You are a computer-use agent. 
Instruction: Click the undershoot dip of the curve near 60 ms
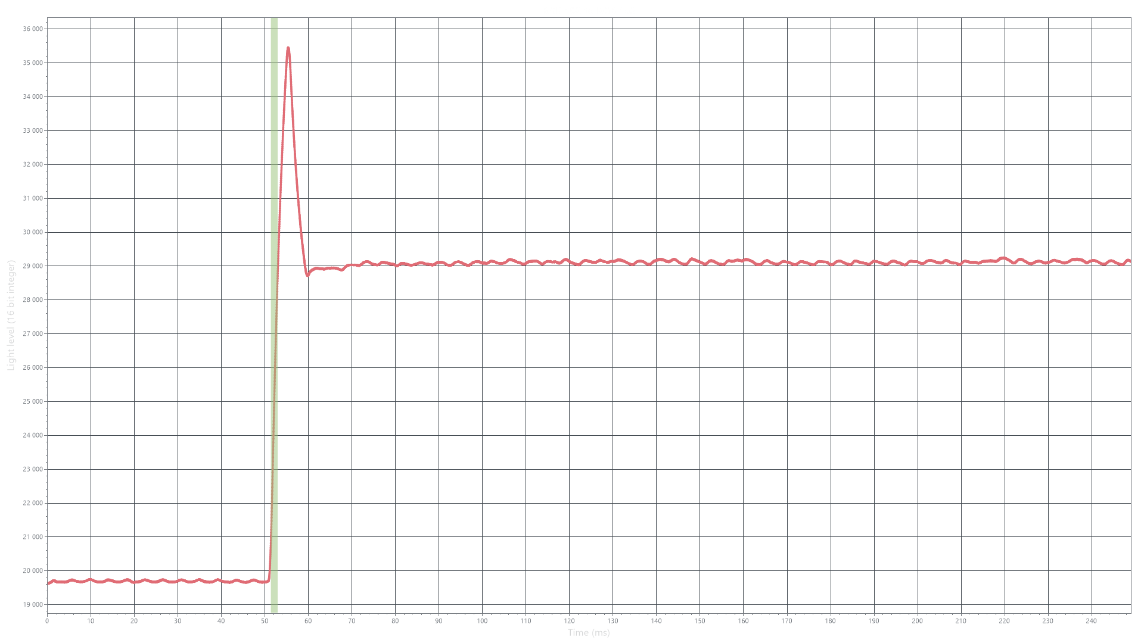307,275
